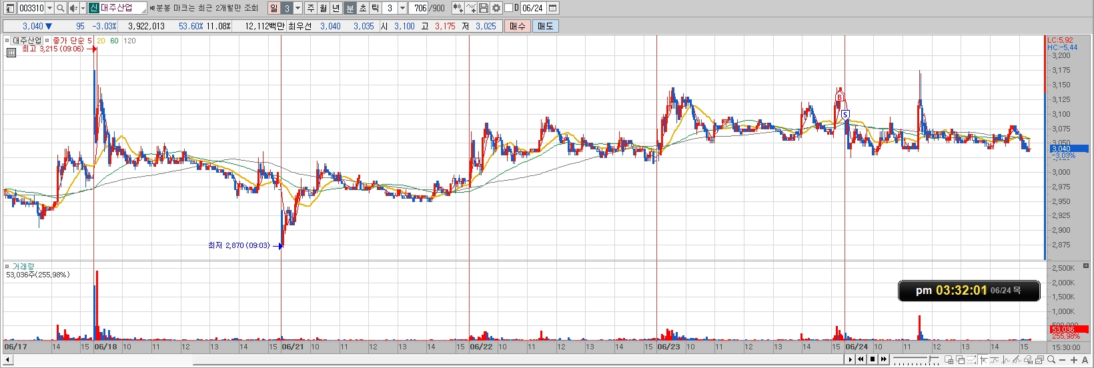
Task: Select the crosshair pointer tool icon
Action: 983,359
